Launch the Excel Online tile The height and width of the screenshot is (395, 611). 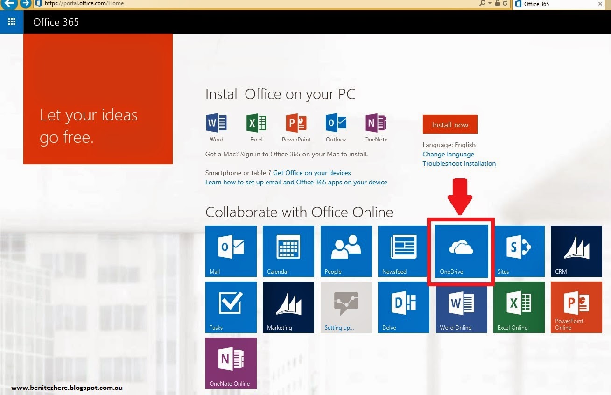[x=519, y=307]
